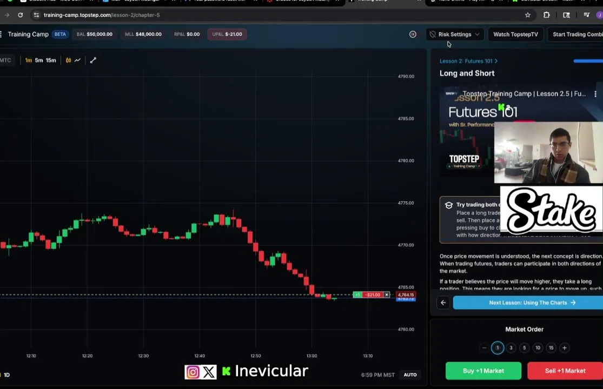The height and width of the screenshot is (389, 603).
Task: Open the browser extensions puzzle icon
Action: coord(546,15)
